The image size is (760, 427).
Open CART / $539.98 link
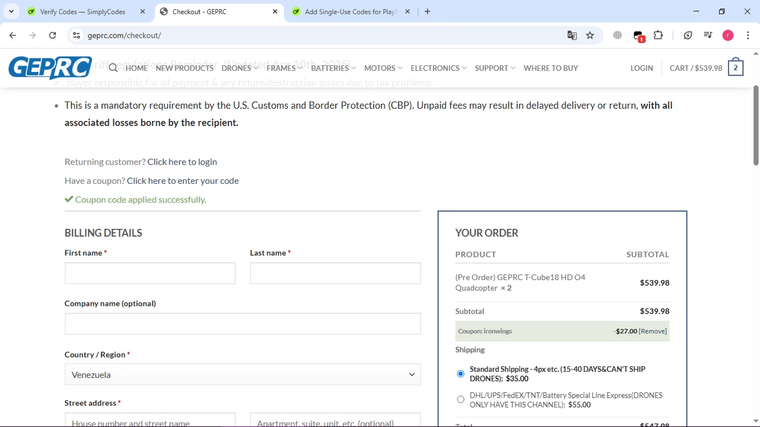(x=696, y=68)
